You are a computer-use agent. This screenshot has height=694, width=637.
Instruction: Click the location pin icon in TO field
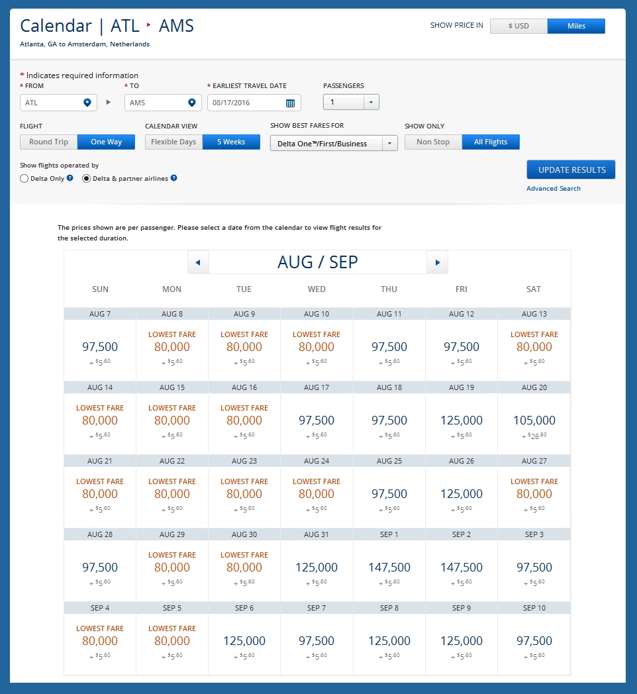click(191, 103)
